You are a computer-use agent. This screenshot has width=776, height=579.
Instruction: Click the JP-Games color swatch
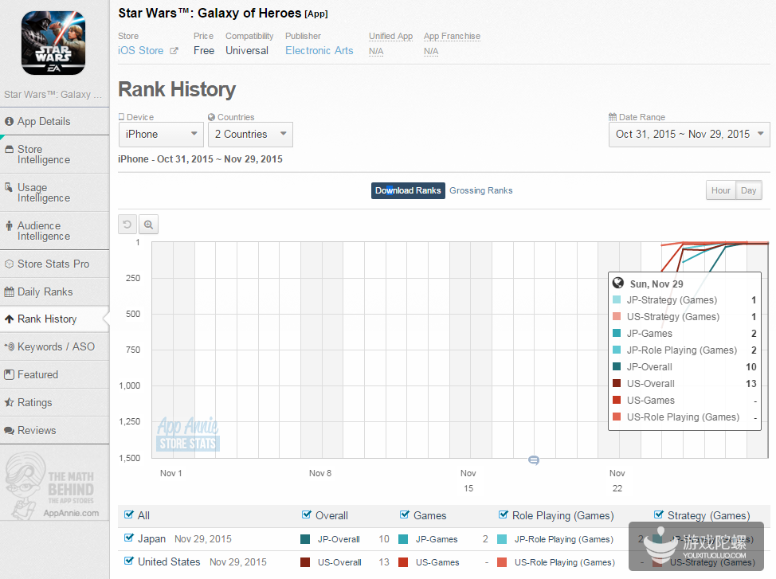403,539
